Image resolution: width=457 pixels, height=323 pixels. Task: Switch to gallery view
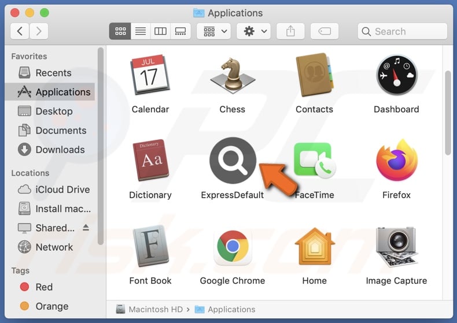point(180,31)
